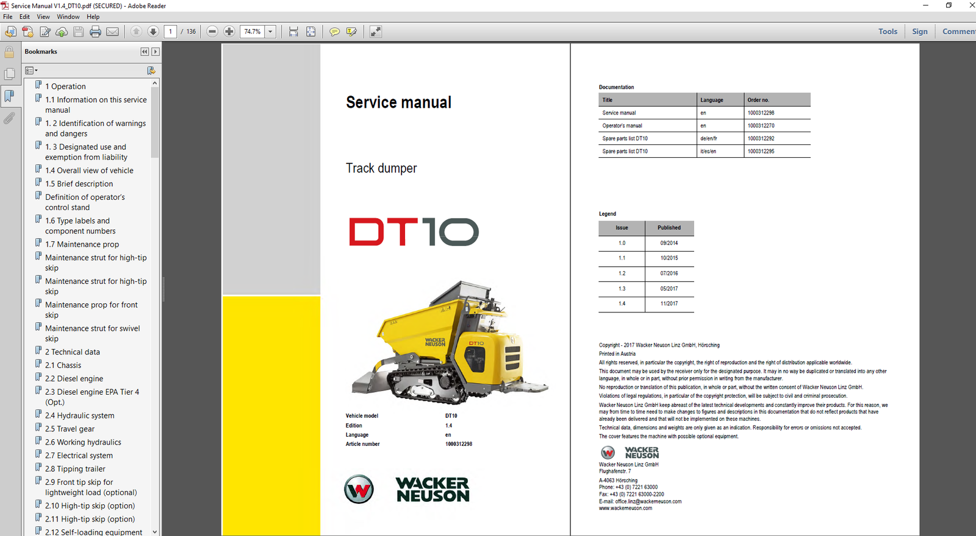Zoom out with the minus button
This screenshot has width=976, height=536.
(212, 32)
